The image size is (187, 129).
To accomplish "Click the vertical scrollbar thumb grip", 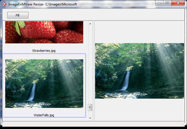I will coord(90,108).
